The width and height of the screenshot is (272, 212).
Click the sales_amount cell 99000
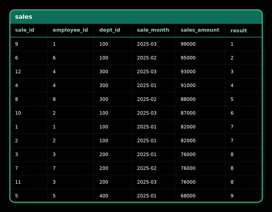(x=188, y=44)
